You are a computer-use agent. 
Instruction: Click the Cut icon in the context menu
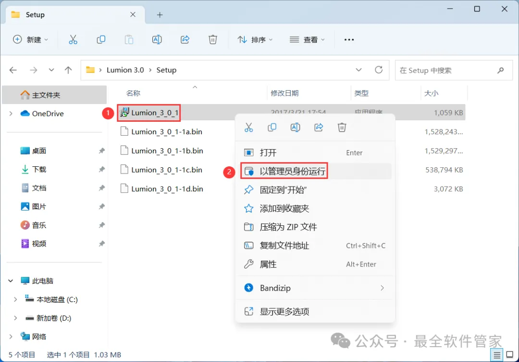point(248,127)
